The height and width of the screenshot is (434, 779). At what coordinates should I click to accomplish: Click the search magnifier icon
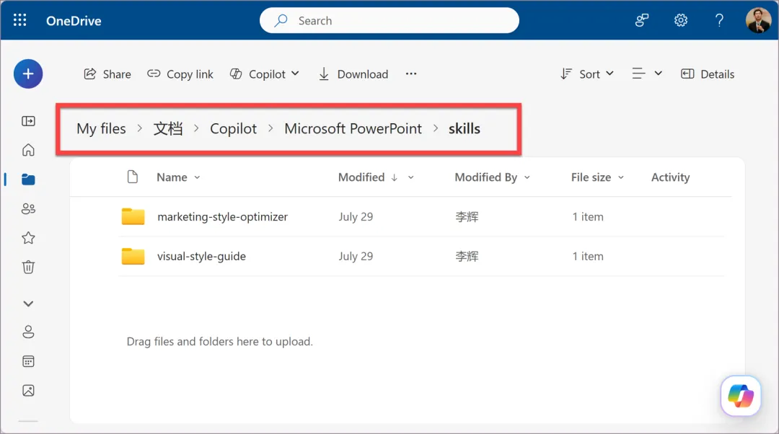click(281, 20)
